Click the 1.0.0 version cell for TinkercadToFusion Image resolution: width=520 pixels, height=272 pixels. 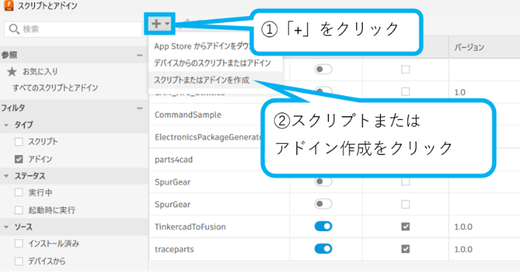pyautogui.click(x=463, y=227)
